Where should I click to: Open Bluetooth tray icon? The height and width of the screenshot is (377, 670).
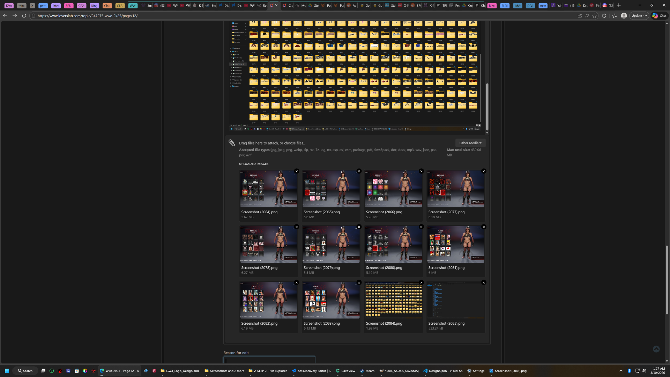click(629, 371)
